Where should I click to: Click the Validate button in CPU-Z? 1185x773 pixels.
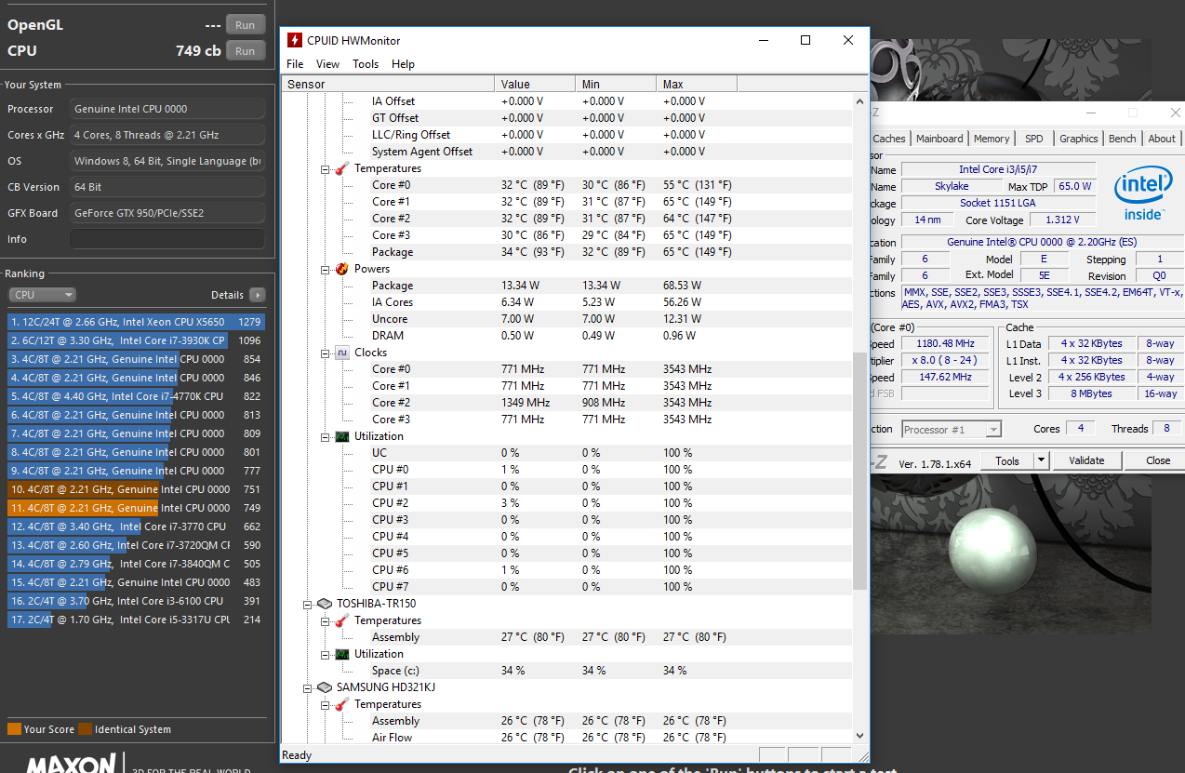[x=1086, y=460]
